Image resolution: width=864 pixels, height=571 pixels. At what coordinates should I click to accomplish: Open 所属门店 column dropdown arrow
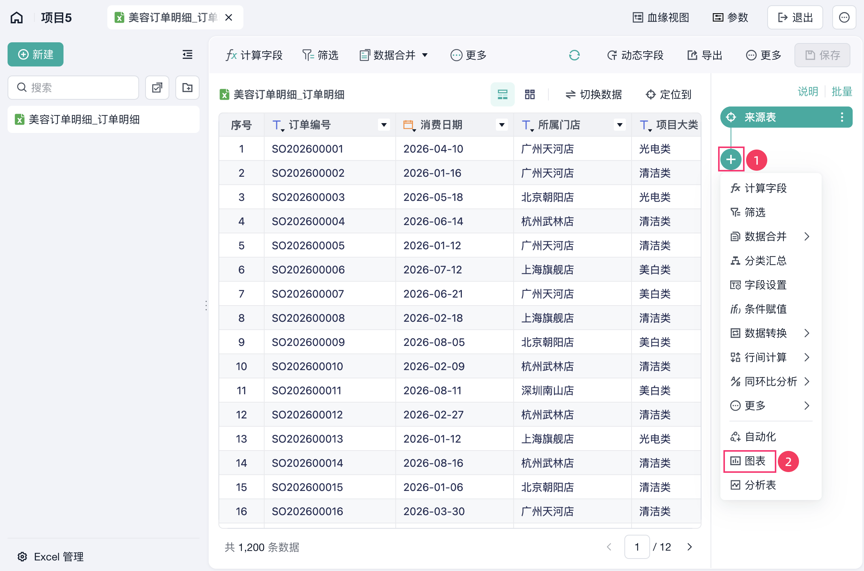tap(620, 125)
